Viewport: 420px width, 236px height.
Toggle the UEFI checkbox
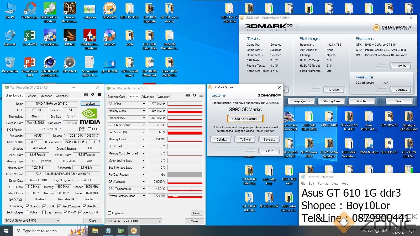(x=90, y=129)
